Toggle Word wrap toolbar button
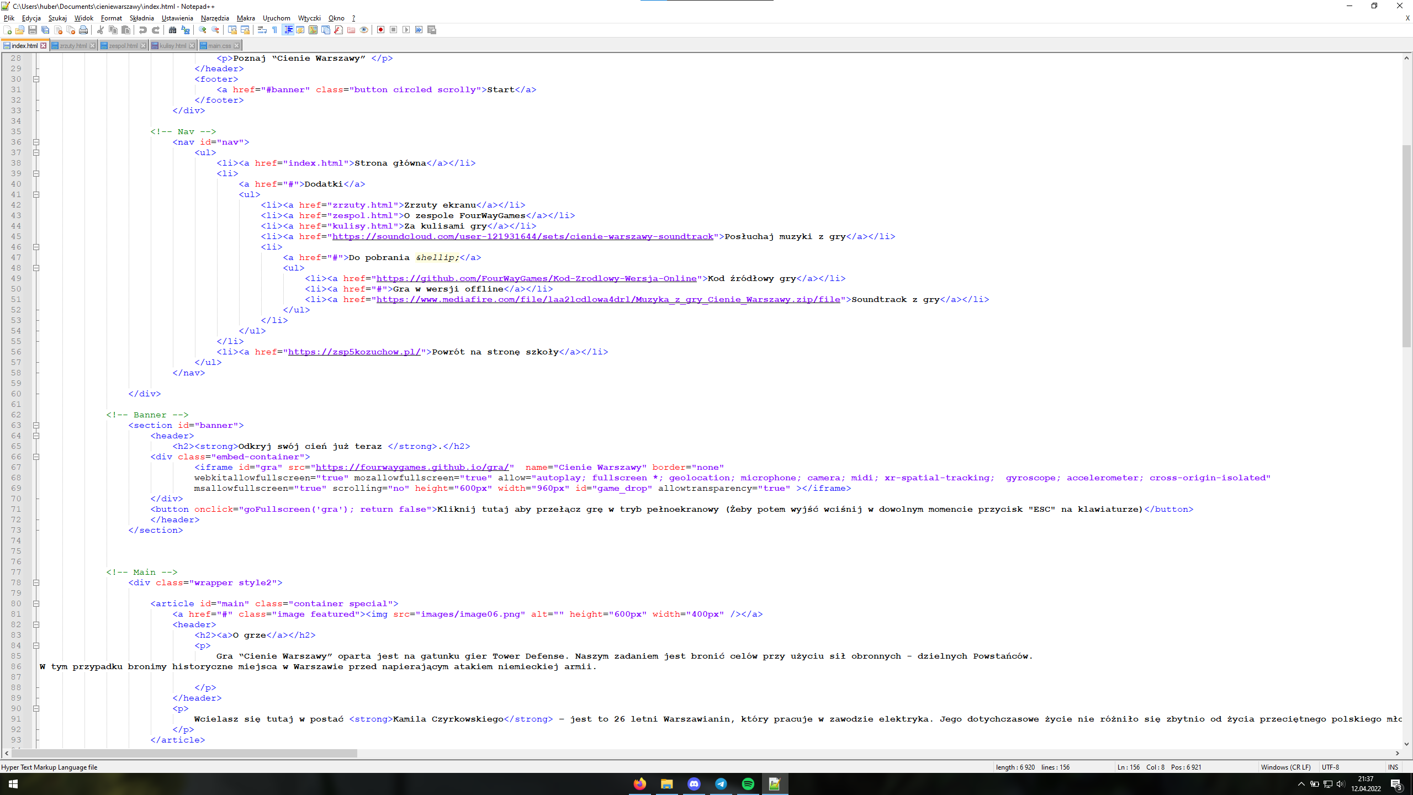 click(x=262, y=30)
